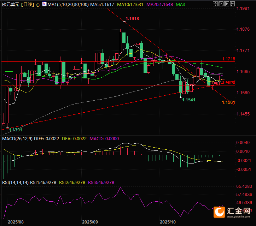Click the 1.1560 price axis label
The image size is (256, 226).
point(243,93)
